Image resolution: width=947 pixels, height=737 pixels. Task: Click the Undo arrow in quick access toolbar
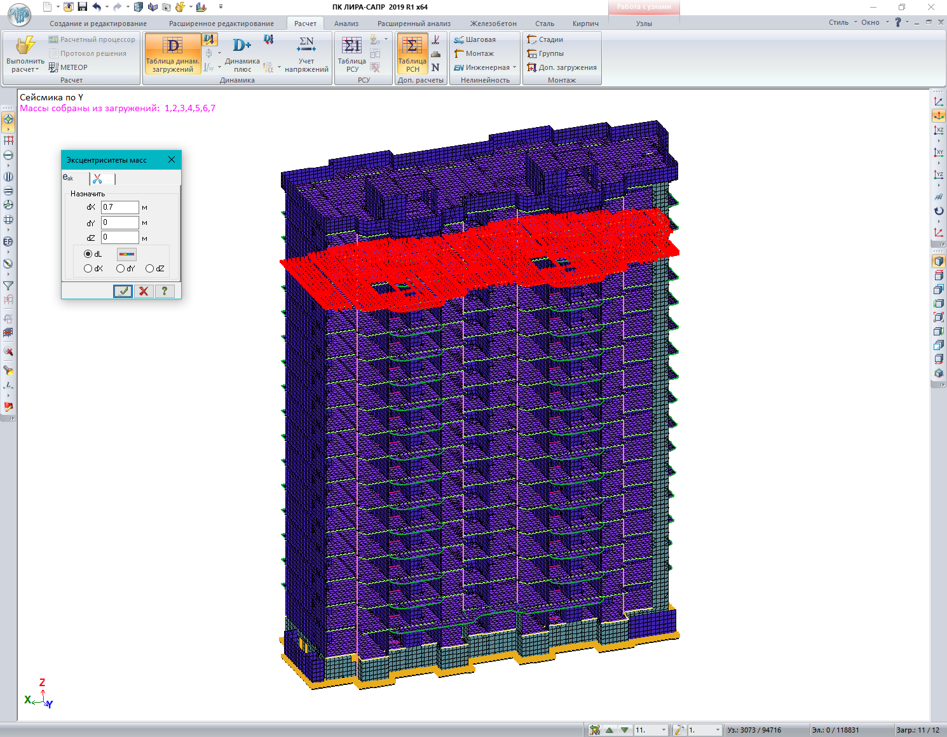(x=97, y=7)
